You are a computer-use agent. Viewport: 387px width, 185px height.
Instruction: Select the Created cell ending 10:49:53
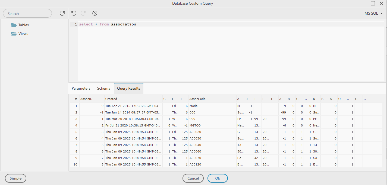[x=133, y=132]
